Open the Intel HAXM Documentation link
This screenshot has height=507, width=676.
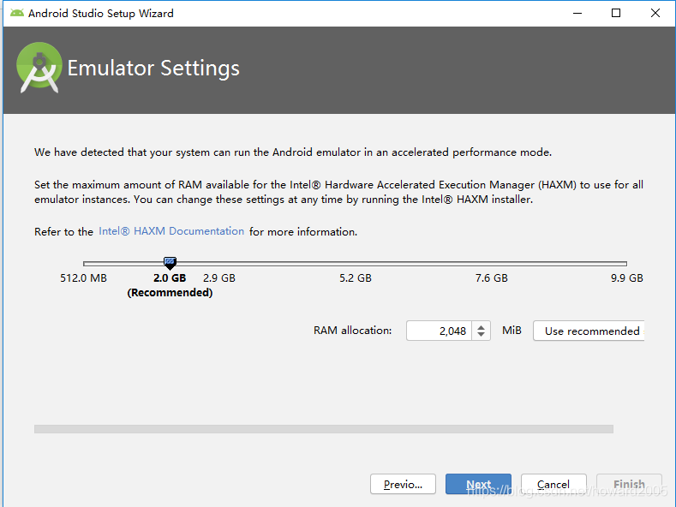[x=171, y=231]
